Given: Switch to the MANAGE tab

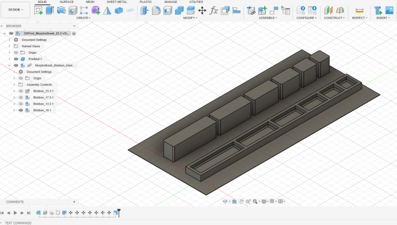Looking at the screenshot, I should click(x=170, y=2).
